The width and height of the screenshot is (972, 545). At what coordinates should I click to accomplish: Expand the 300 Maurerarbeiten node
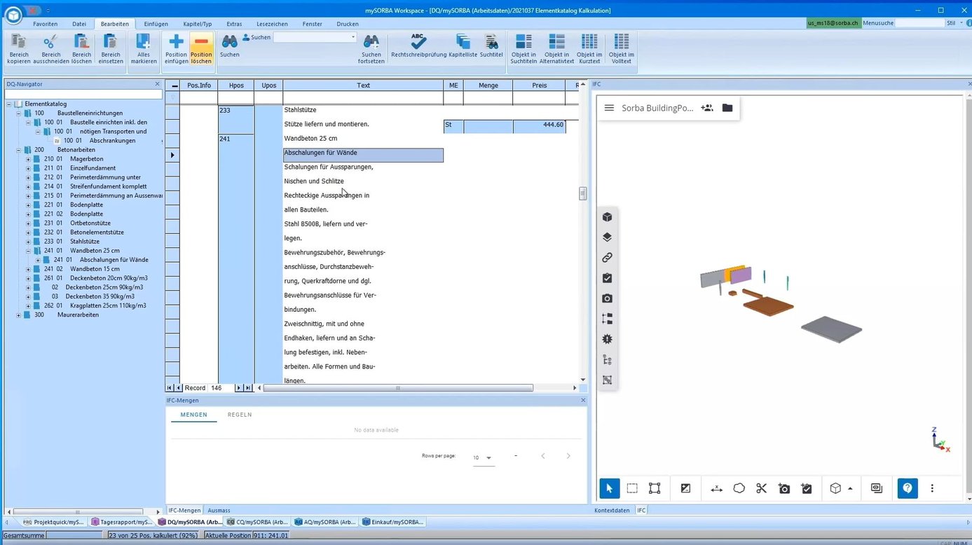click(19, 315)
